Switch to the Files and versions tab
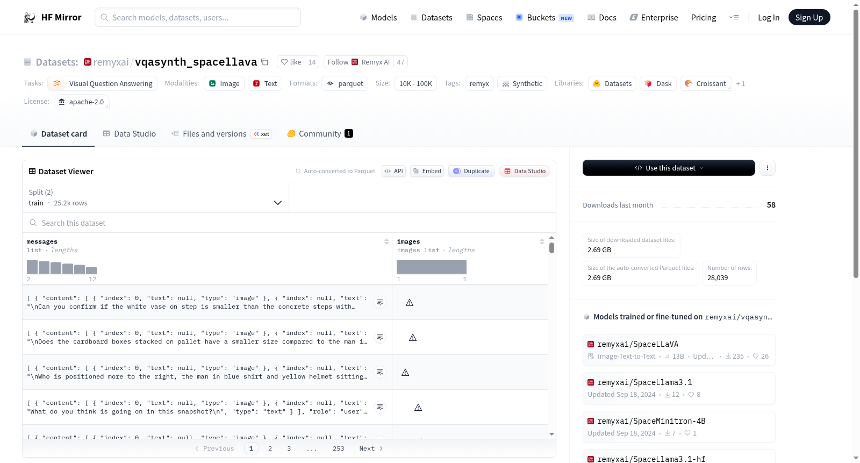The width and height of the screenshot is (860, 463). tap(221, 134)
